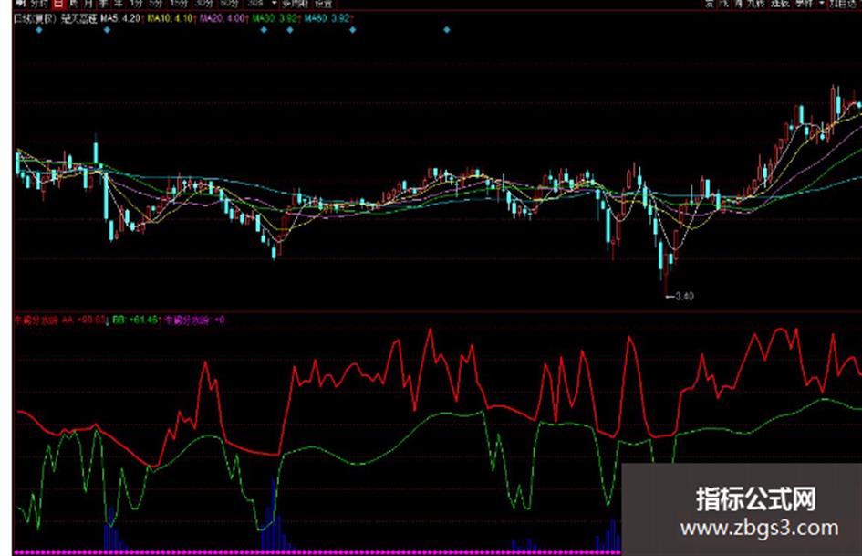This screenshot has width=862, height=556.
Task: Switch to the 30分 period tab
Action: click(203, 4)
